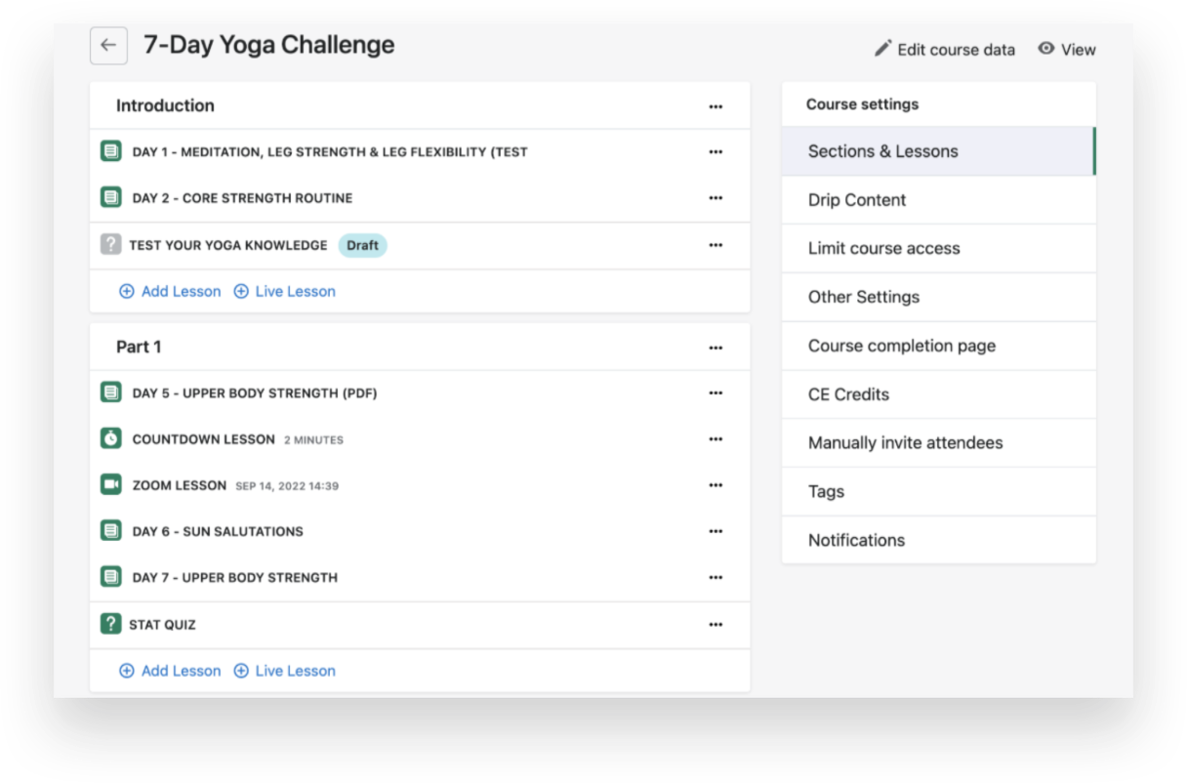Image resolution: width=1187 pixels, height=783 pixels.
Task: Go to Course completion page settings
Action: coord(902,346)
